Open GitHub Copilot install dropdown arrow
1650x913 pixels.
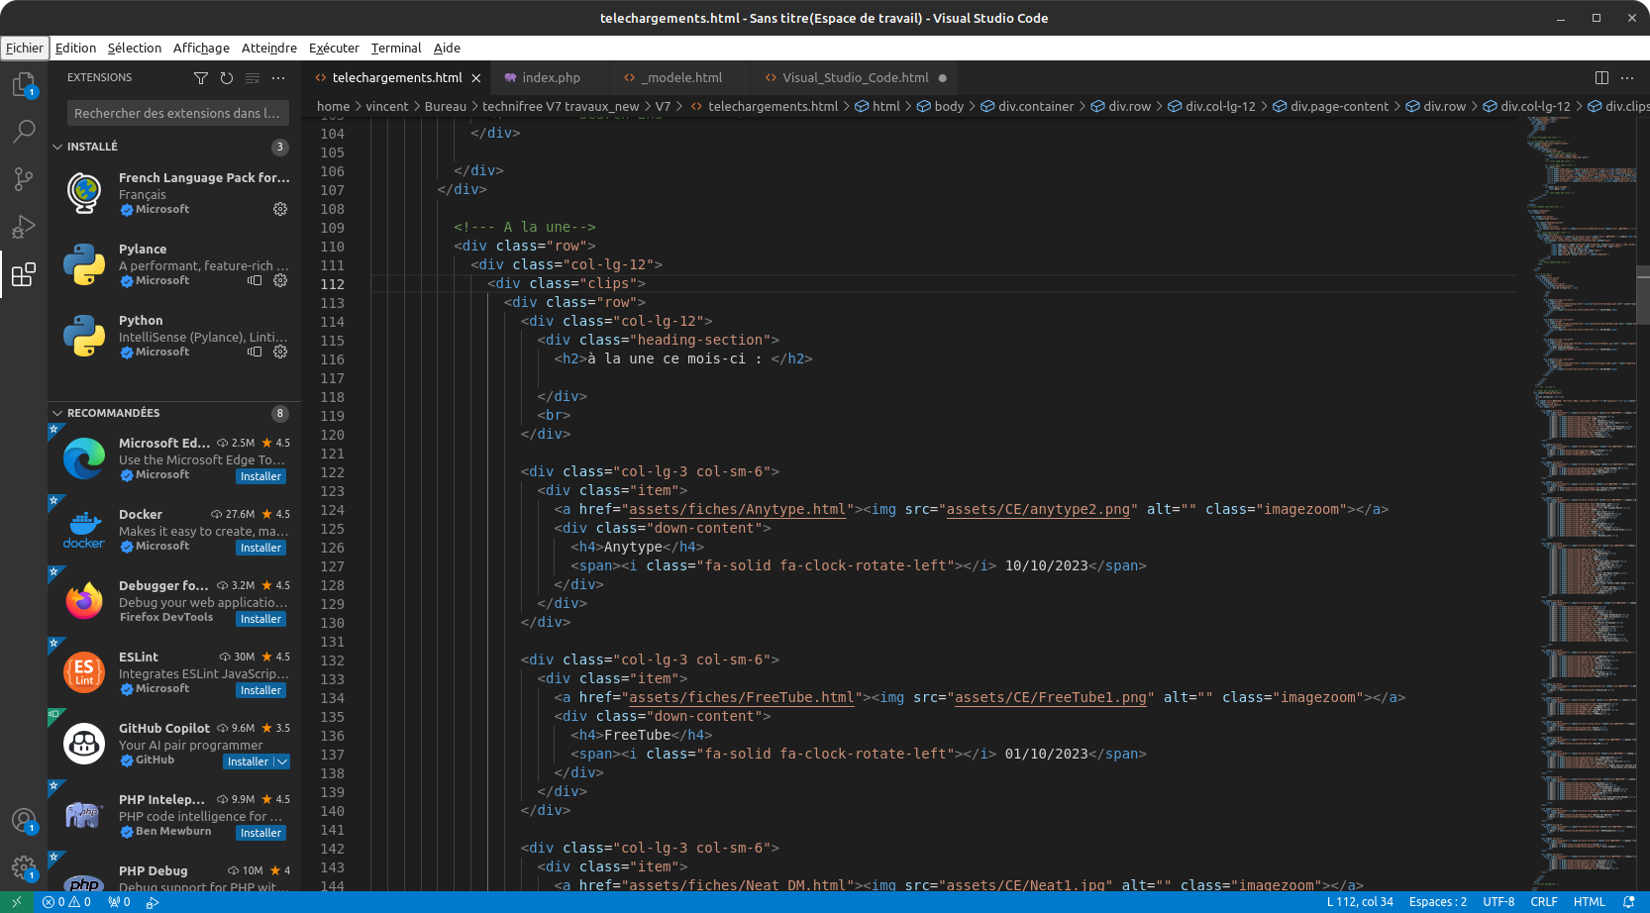coord(282,761)
